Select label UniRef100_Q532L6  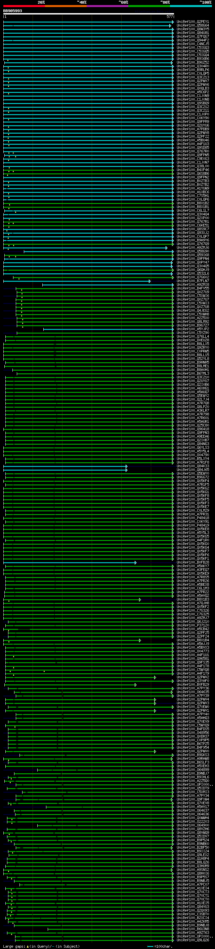click(193, 274)
